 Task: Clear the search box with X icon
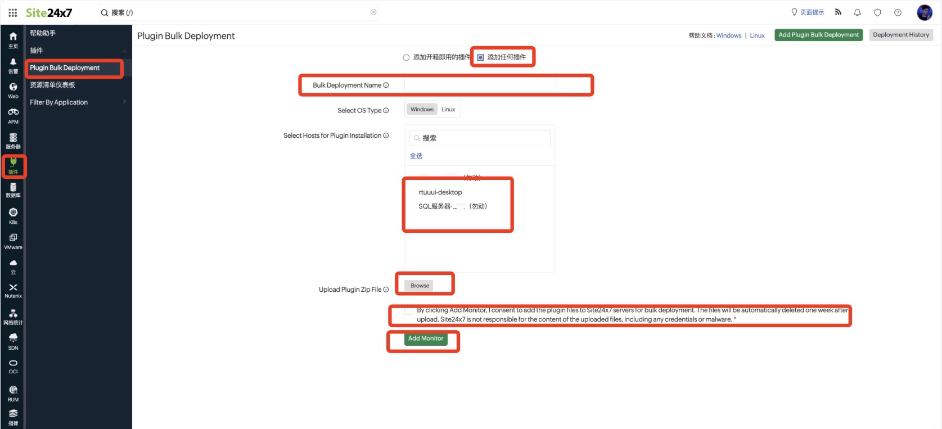(x=373, y=12)
